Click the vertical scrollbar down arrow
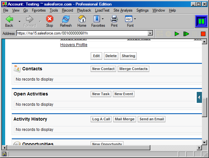Viewport: 209px width, 158px height. point(204,143)
